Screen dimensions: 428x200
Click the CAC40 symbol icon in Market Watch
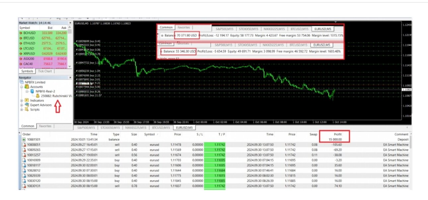click(x=21, y=64)
